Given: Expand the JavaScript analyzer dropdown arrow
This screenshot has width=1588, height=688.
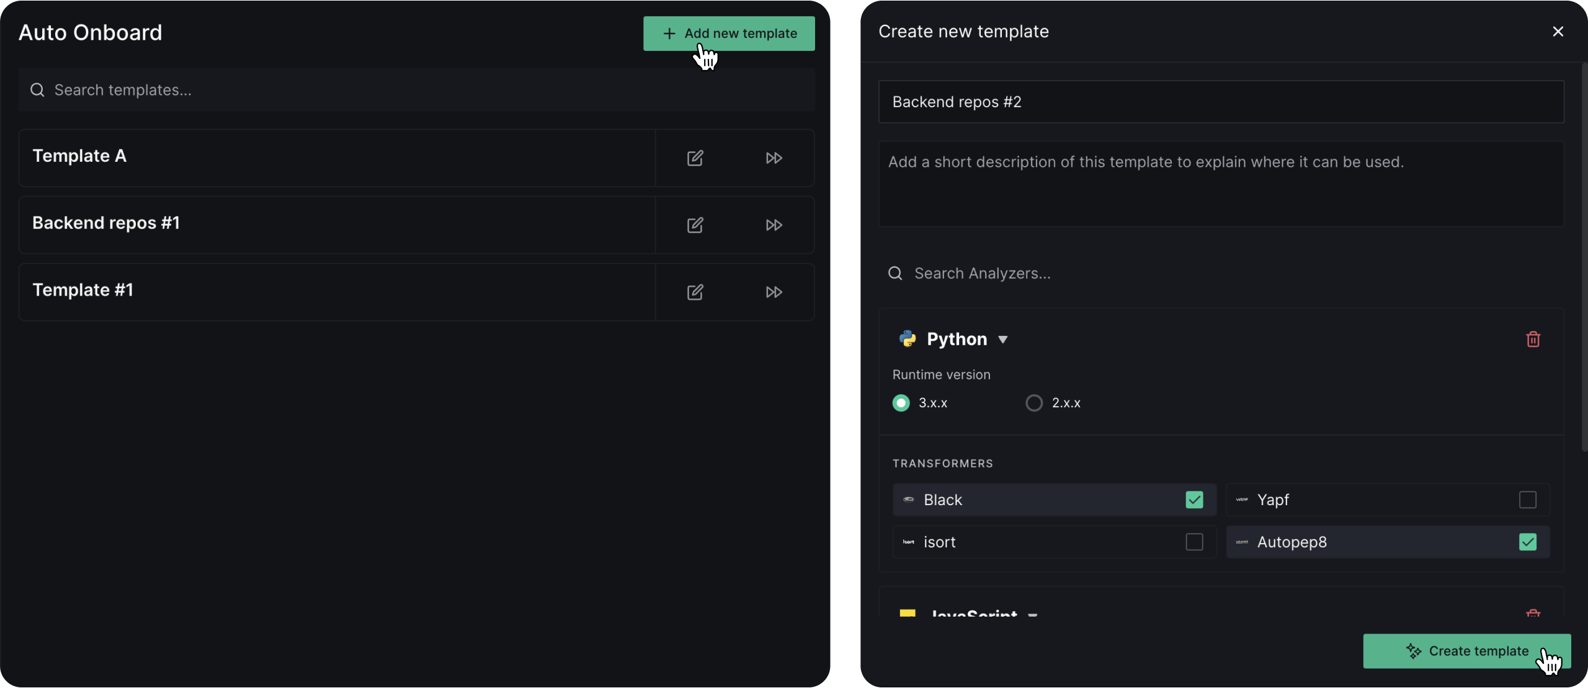Looking at the screenshot, I should [1033, 614].
